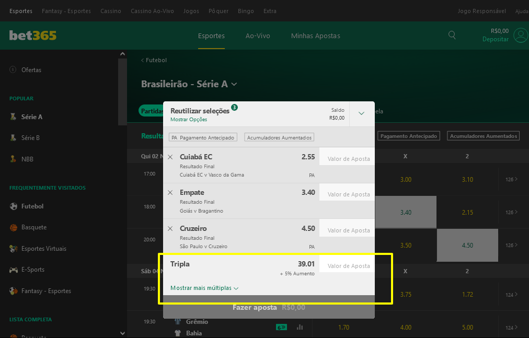The width and height of the screenshot is (529, 338).
Task: Click the Basquete basketball icon
Action: tap(14, 227)
